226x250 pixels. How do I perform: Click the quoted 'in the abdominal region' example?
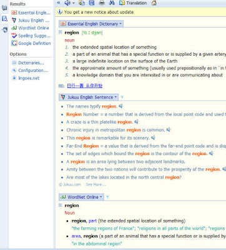pos(97,244)
